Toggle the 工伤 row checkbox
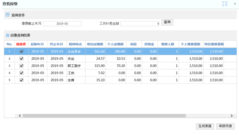Viewport: 239px width, 135px height. point(21,73)
